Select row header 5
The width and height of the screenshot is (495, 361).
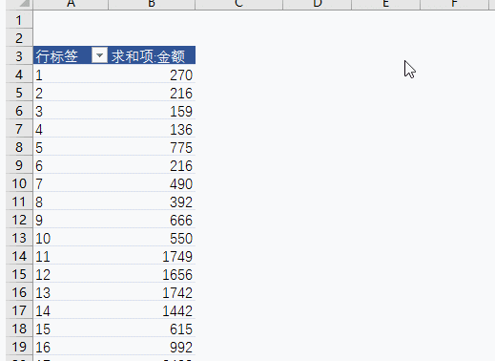click(19, 93)
